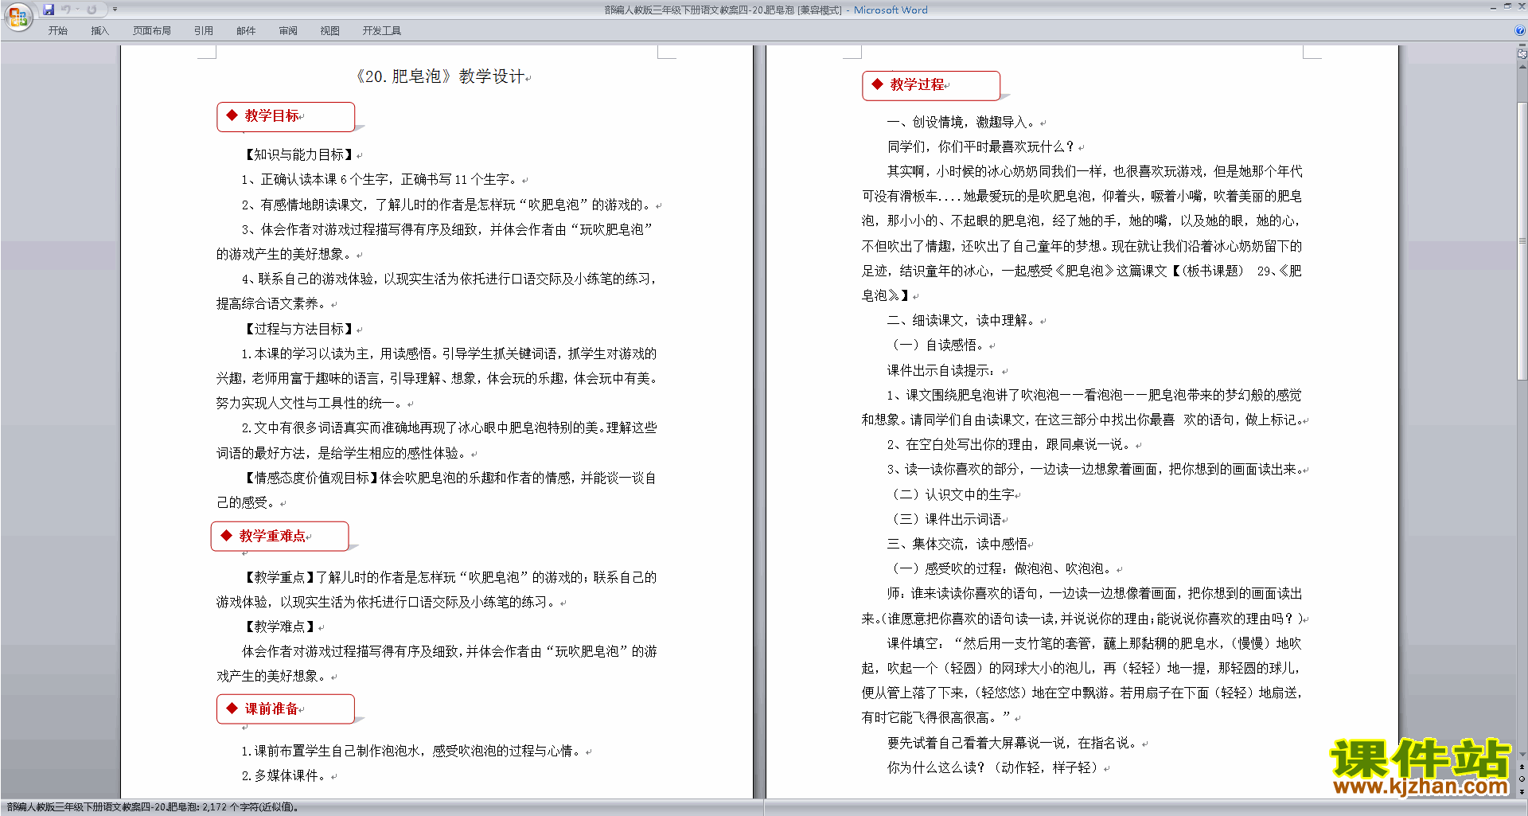
Task: Open the Office button menu
Action: coord(18,17)
